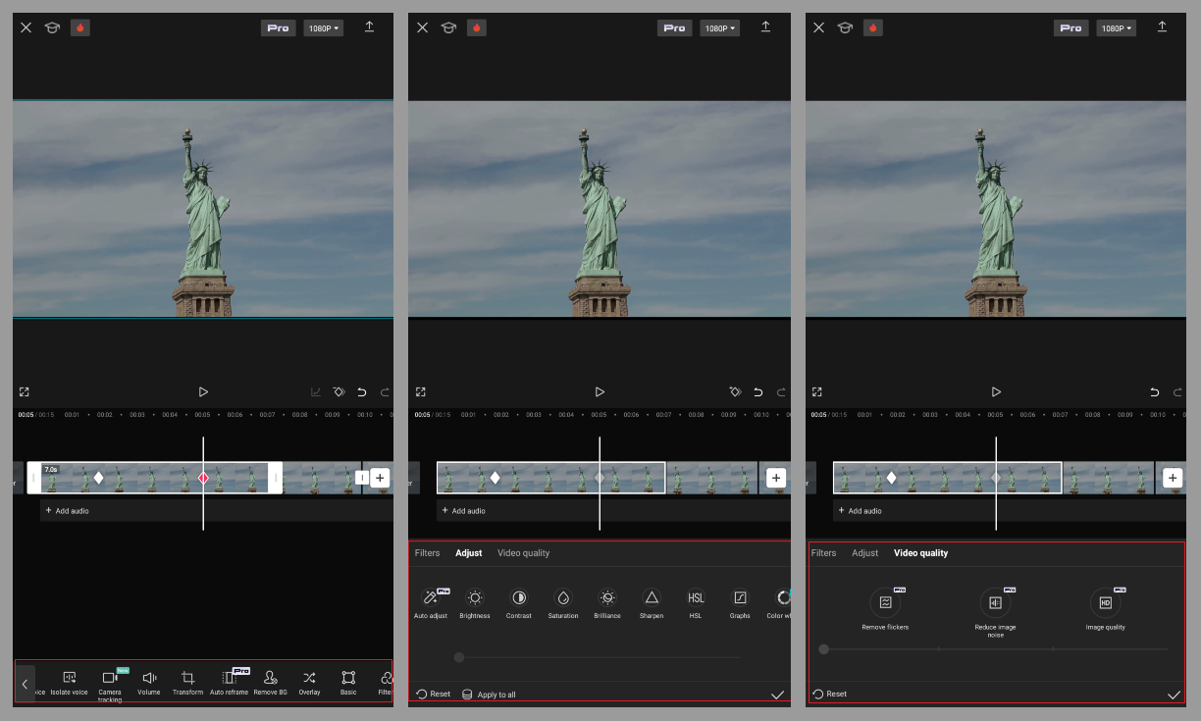Confirm the Adjust panel with the checkmark

coord(777,694)
